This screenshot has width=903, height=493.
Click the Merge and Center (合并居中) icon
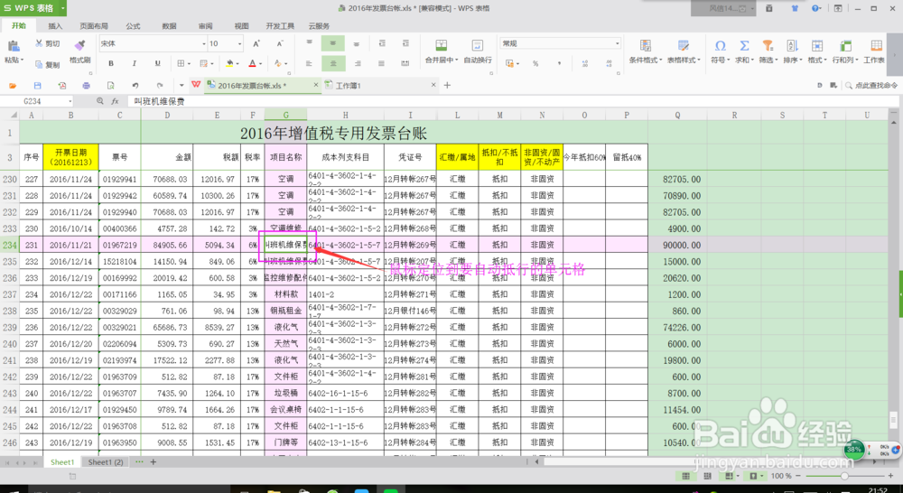[x=442, y=46]
